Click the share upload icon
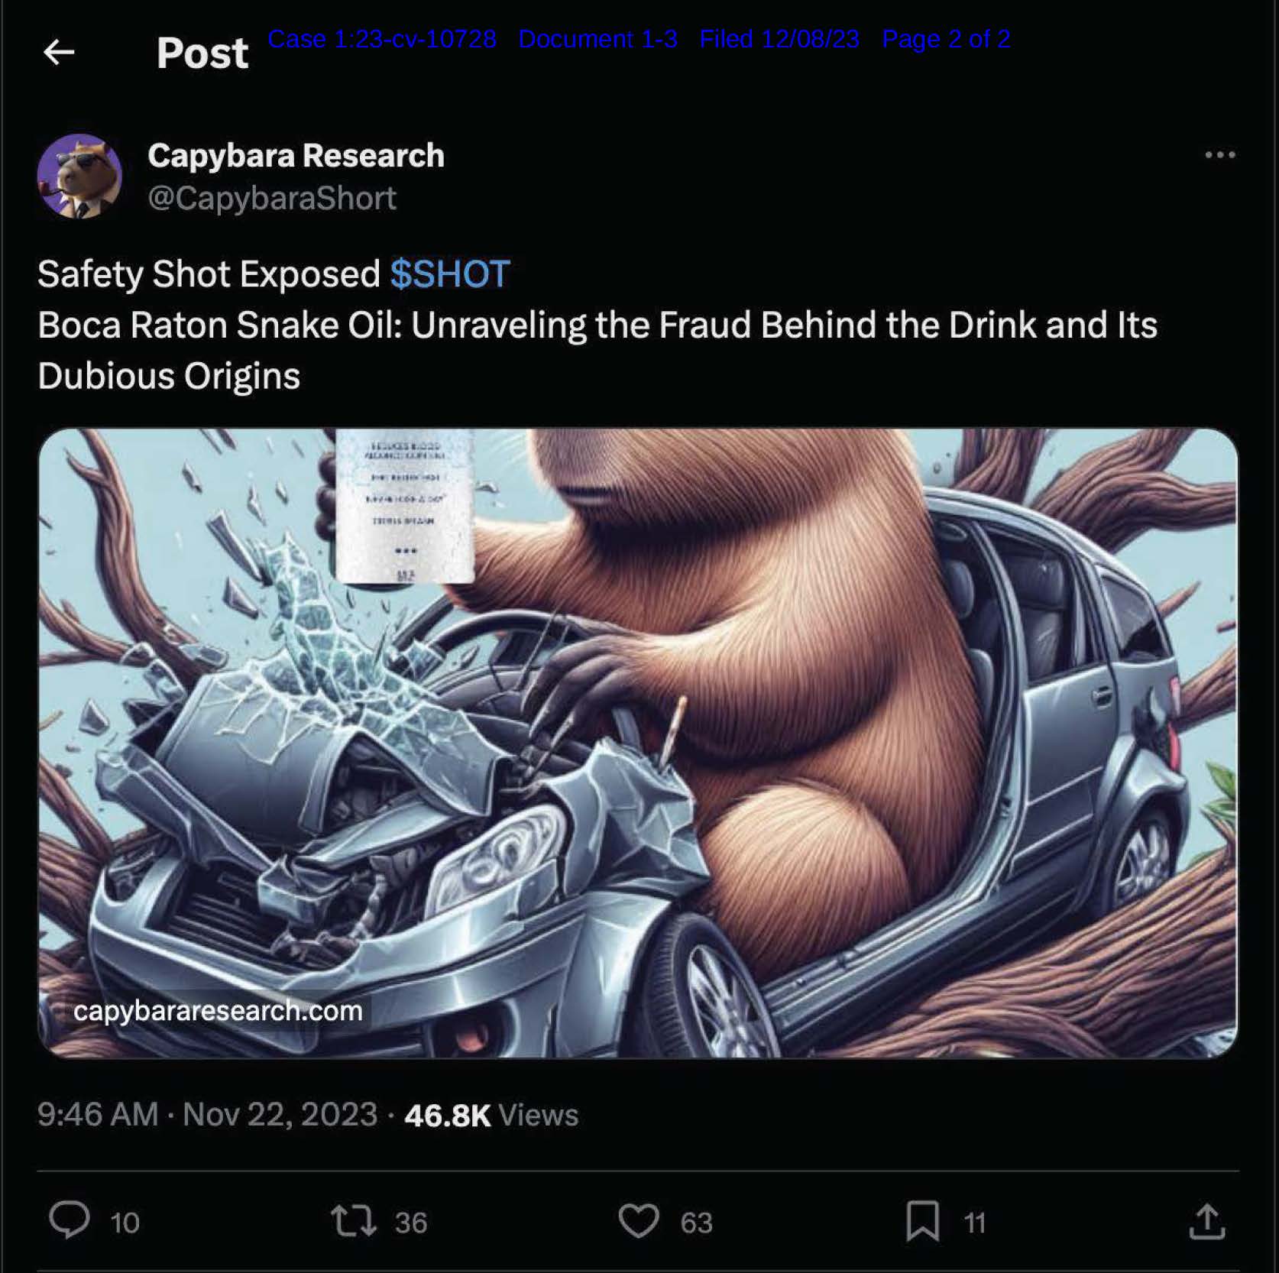 coord(1207,1221)
